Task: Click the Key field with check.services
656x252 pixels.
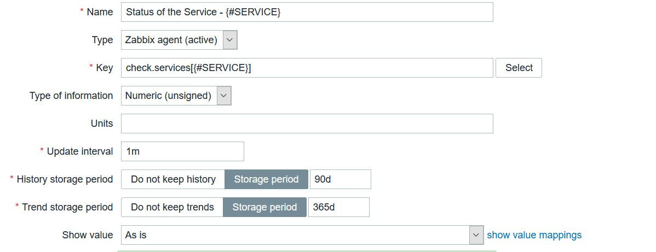Action: click(x=307, y=68)
